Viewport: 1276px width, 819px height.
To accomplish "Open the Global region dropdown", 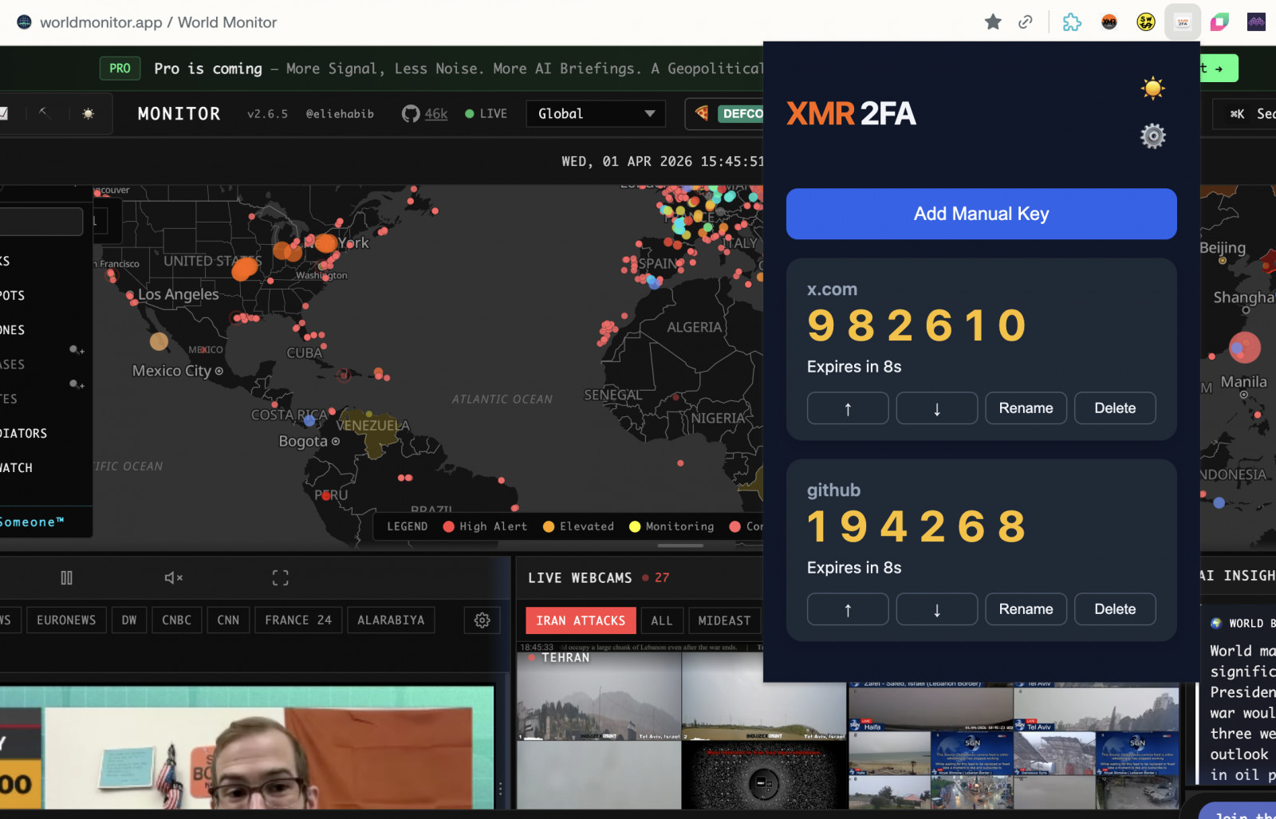I will pyautogui.click(x=596, y=114).
